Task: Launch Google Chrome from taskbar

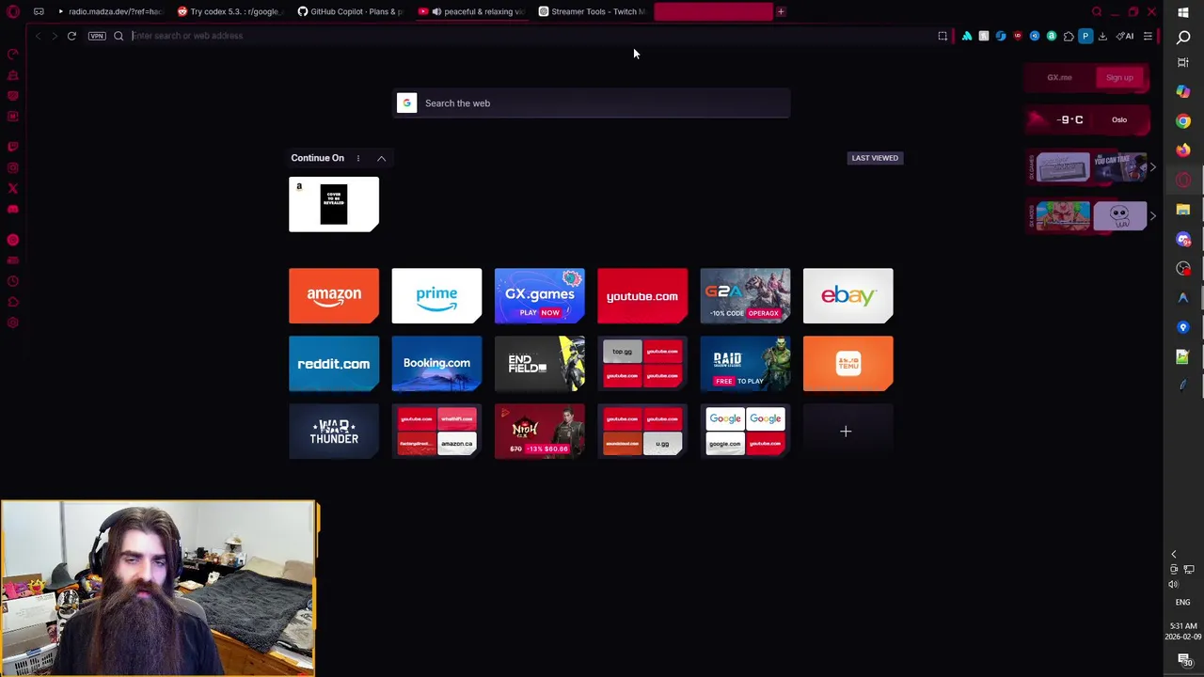Action: [x=1183, y=121]
